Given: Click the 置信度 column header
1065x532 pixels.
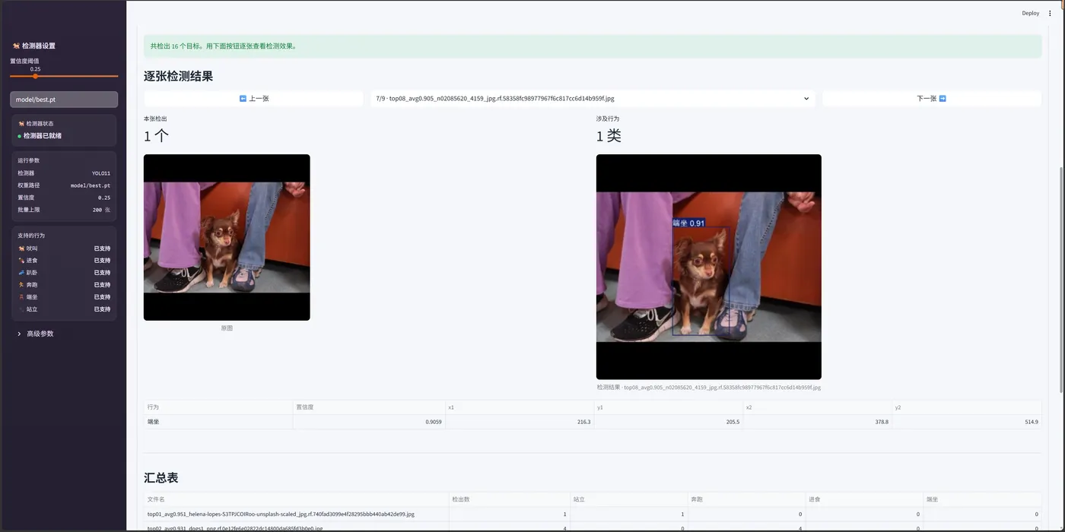Looking at the screenshot, I should (x=369, y=407).
